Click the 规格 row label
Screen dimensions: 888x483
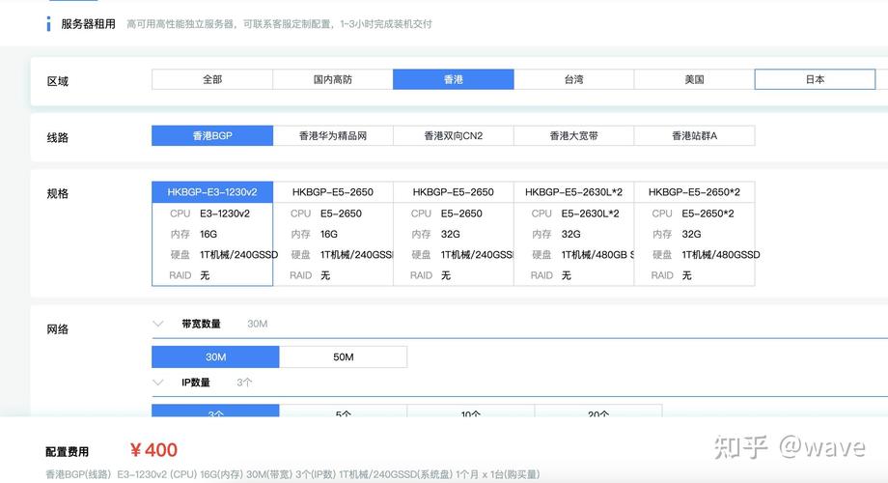tap(58, 194)
